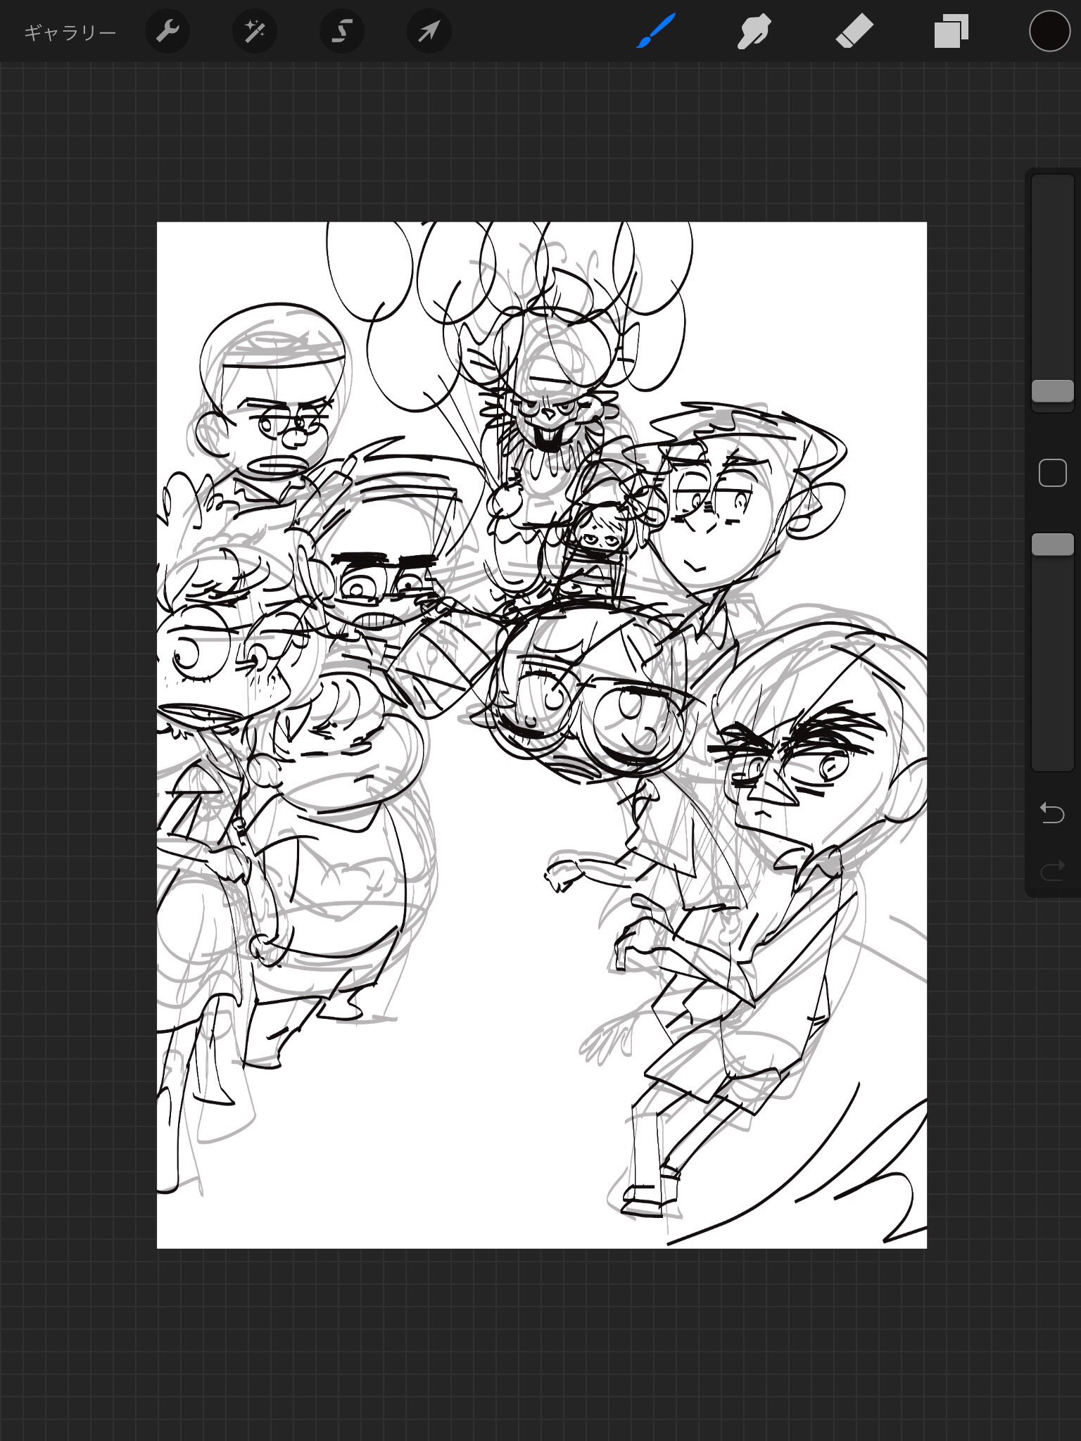
Task: Click on the sketch canvas artwork
Action: click(x=541, y=735)
